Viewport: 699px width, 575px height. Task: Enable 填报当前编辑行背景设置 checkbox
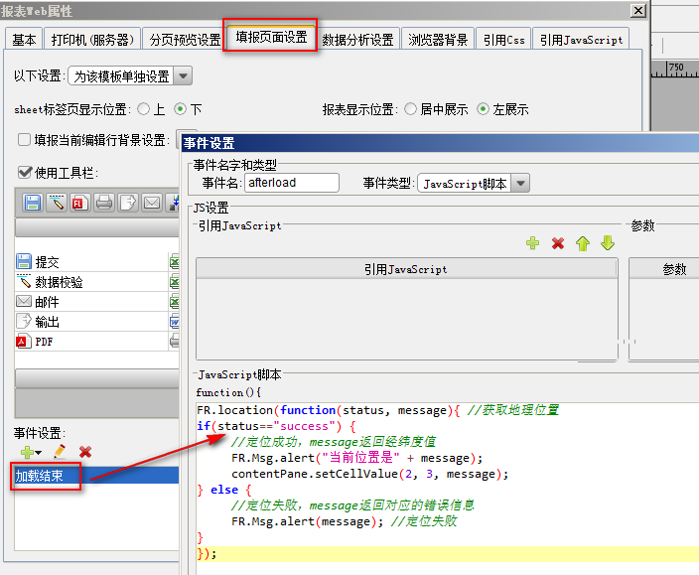pyautogui.click(x=25, y=140)
